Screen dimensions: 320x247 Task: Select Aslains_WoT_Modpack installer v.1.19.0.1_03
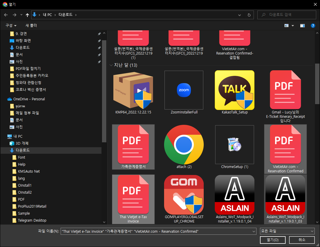[285, 199]
